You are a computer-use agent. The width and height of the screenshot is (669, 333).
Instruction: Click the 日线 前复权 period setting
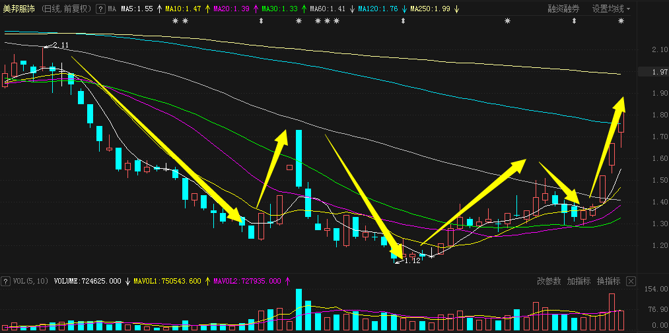tap(65, 9)
